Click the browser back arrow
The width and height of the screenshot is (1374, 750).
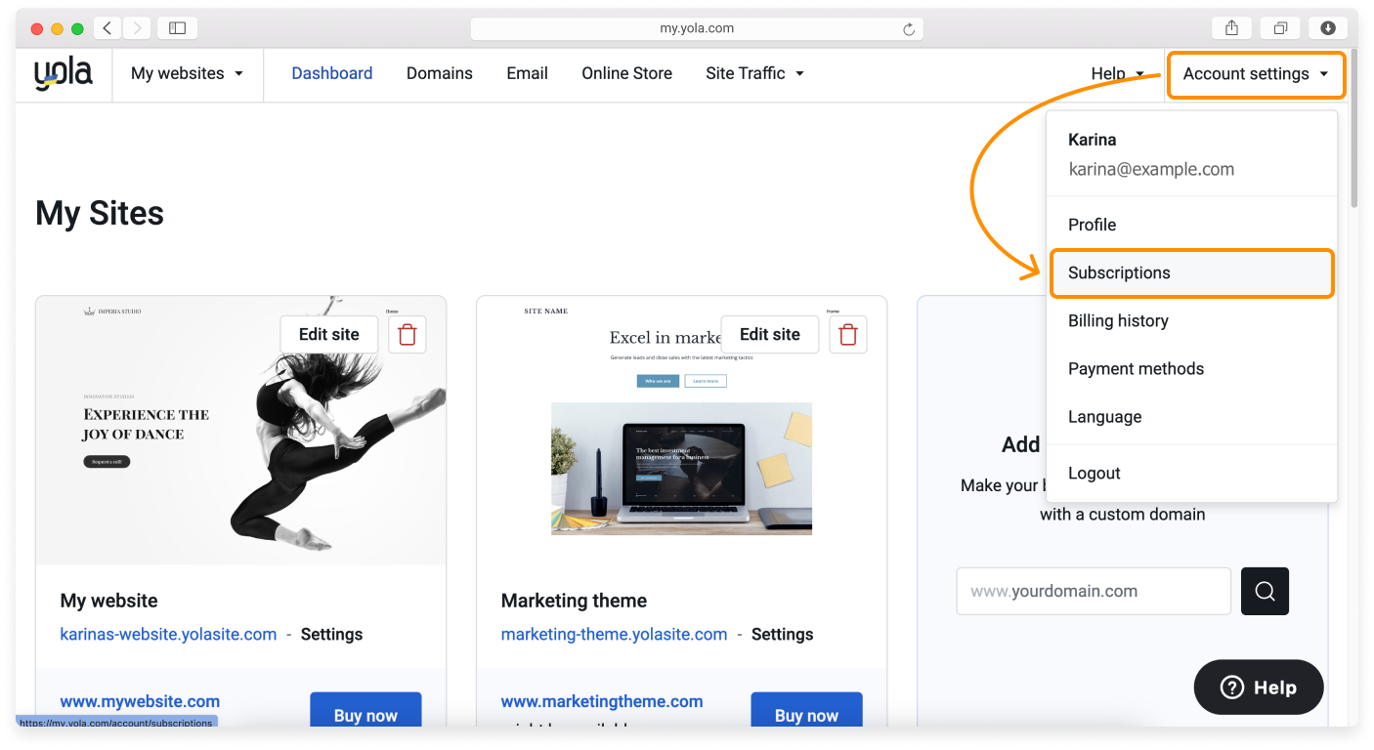coord(107,27)
